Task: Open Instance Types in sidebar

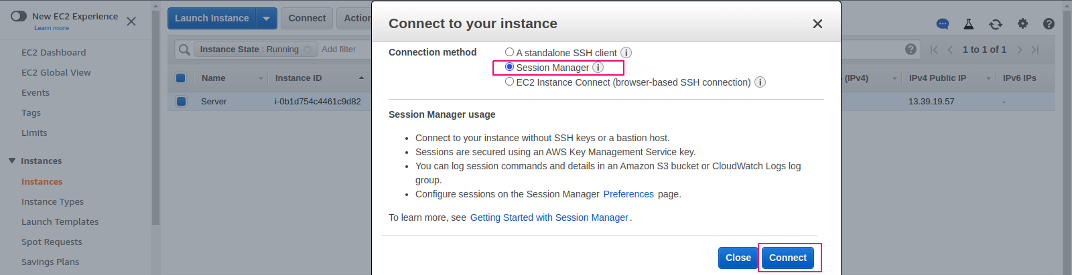Action: (x=52, y=201)
